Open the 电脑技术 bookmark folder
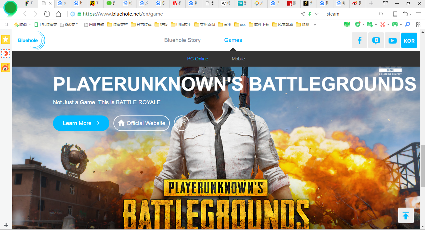 (x=181, y=25)
